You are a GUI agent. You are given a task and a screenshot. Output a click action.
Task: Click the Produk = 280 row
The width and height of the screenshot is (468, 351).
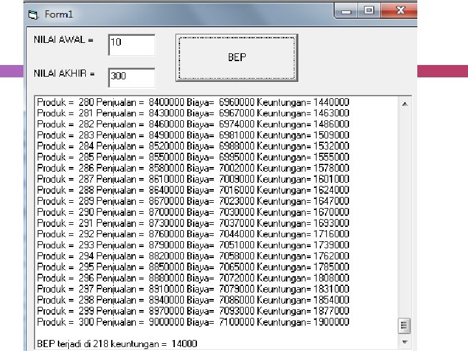tap(193, 103)
